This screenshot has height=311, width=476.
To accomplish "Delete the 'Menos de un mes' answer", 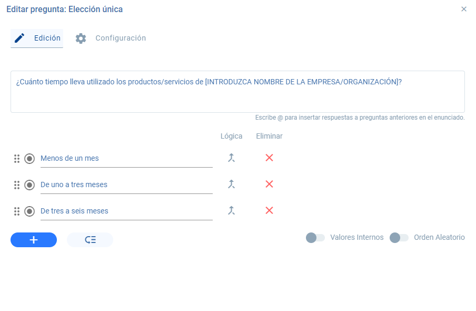I will click(269, 158).
